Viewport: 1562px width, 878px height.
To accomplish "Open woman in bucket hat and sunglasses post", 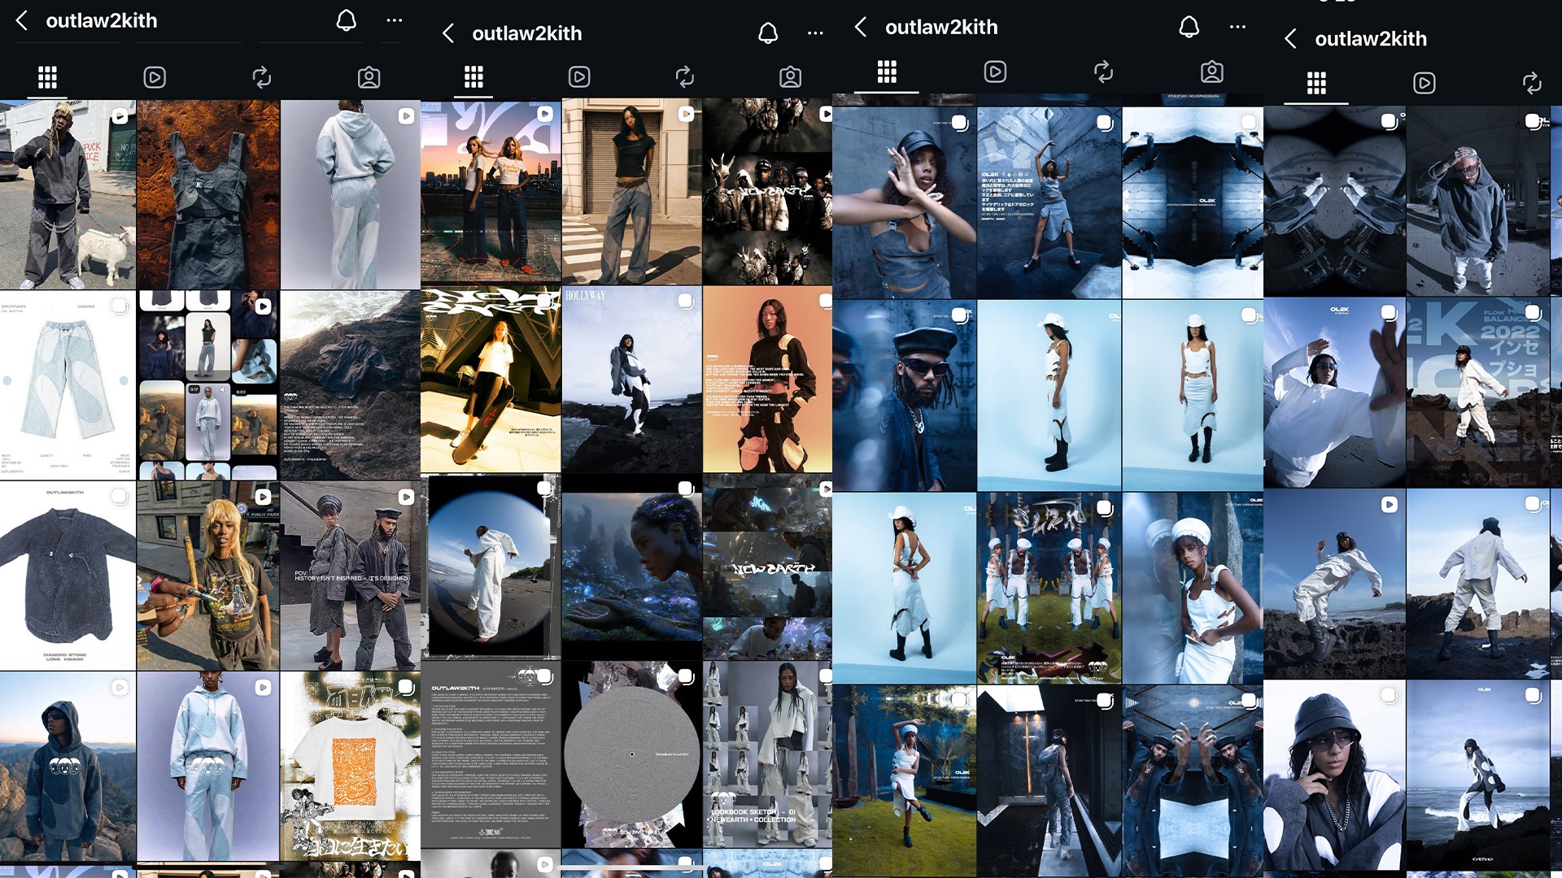I will coord(1334,776).
